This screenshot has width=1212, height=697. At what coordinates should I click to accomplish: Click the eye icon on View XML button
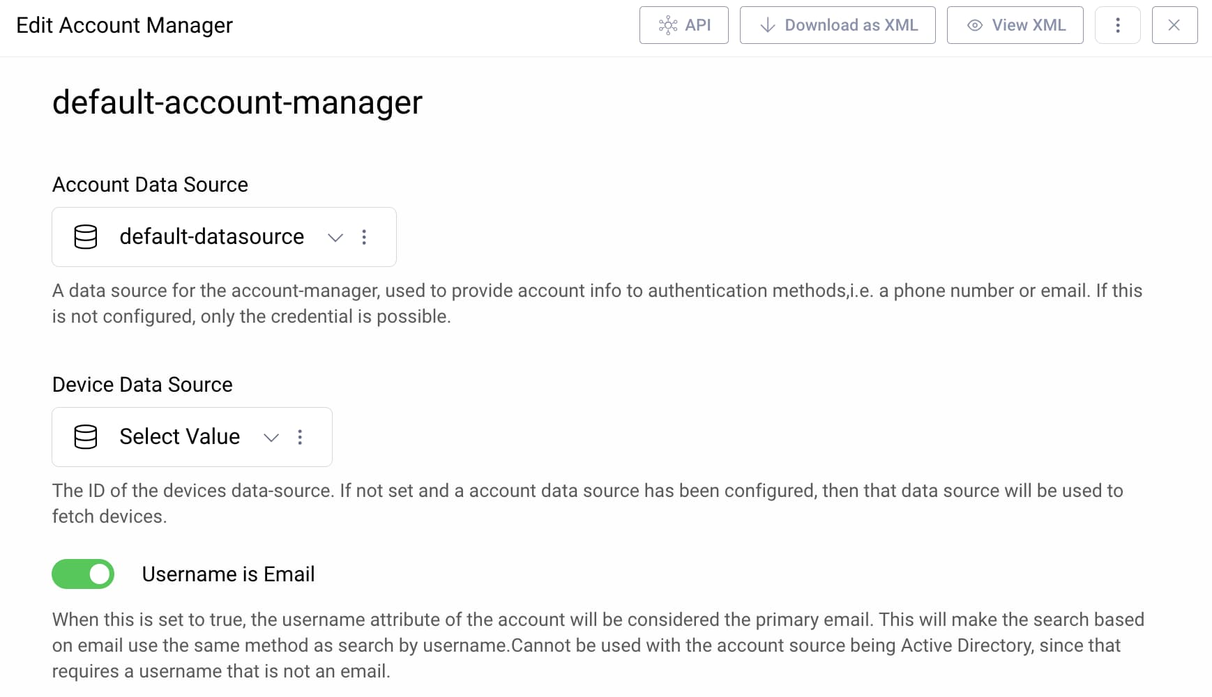tap(974, 25)
